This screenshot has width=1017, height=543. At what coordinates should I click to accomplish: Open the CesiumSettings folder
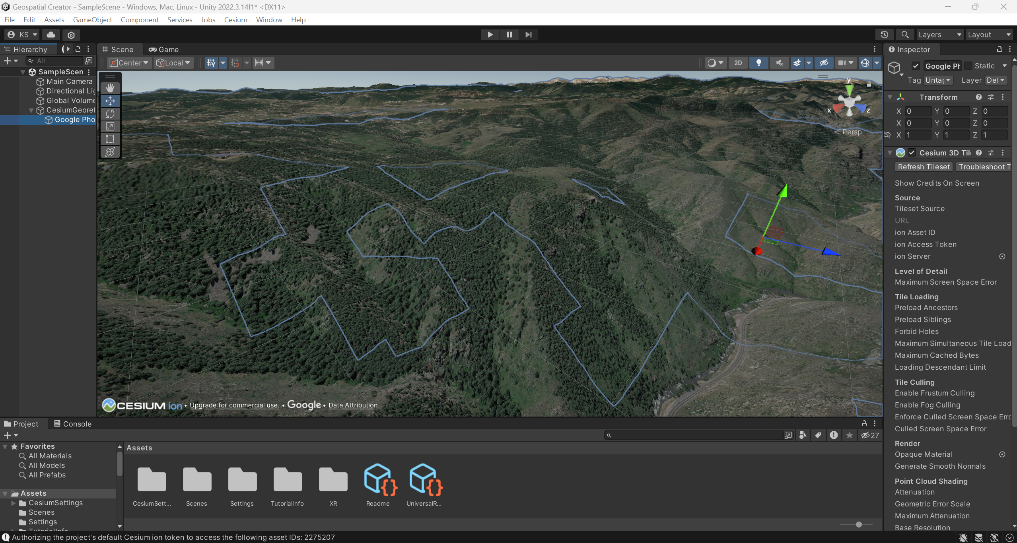click(x=152, y=485)
